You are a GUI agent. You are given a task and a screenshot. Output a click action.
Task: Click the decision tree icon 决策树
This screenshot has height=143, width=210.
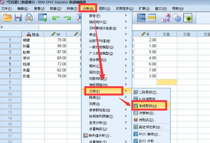click(x=136, y=113)
